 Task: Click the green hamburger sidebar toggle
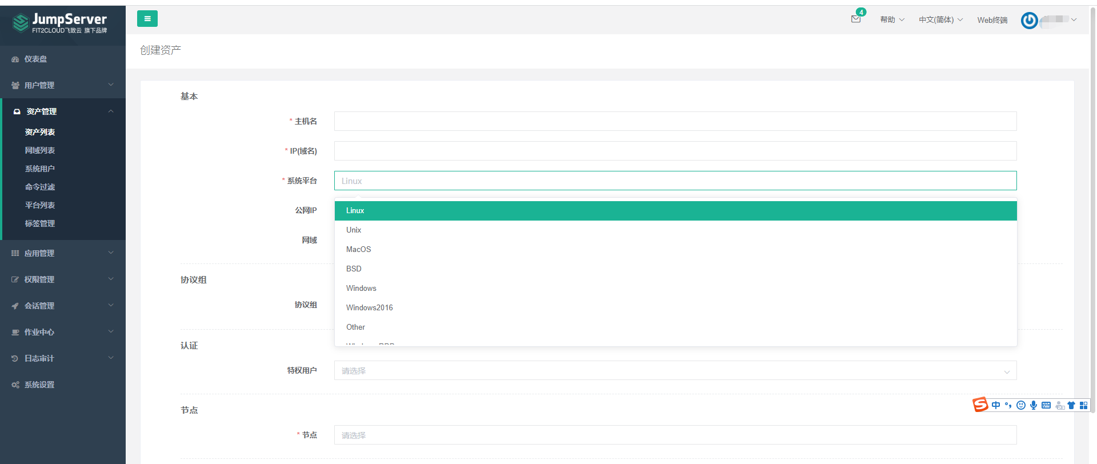click(x=147, y=19)
